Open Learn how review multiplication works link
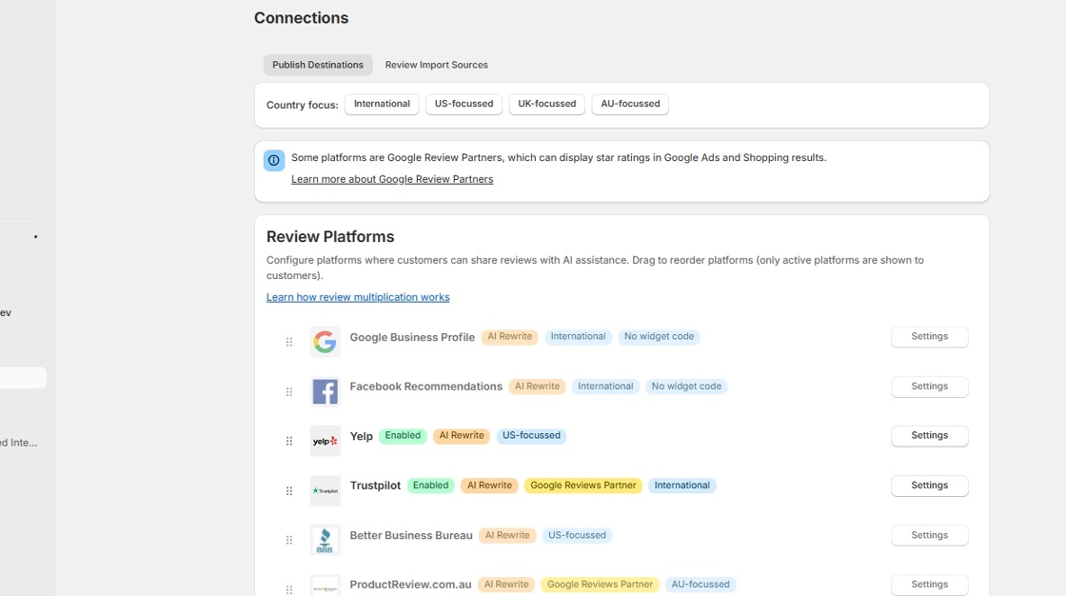1066x596 pixels. (358, 297)
